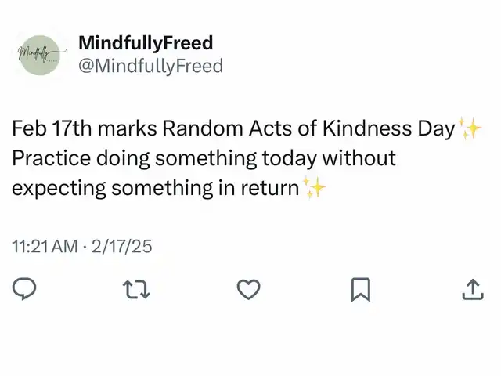The image size is (501, 376).
Task: Click the retweet arrows icon
Action: point(137,290)
